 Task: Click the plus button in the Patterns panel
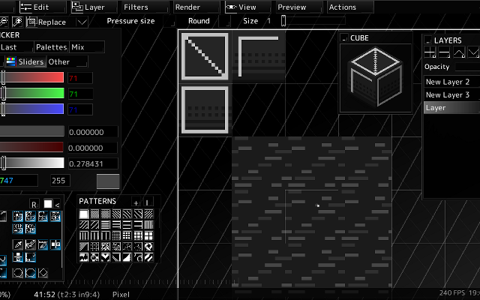(136, 202)
